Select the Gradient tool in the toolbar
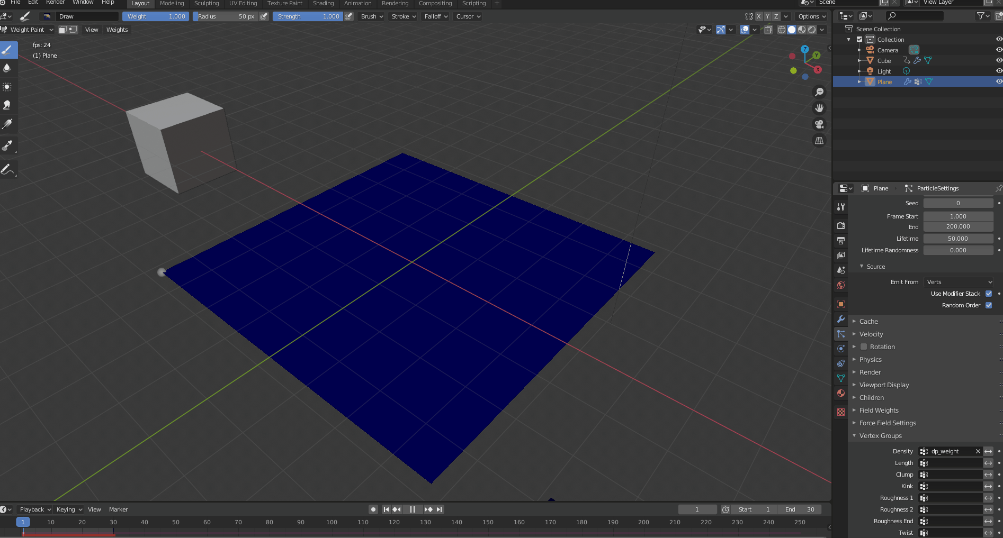 (x=7, y=124)
